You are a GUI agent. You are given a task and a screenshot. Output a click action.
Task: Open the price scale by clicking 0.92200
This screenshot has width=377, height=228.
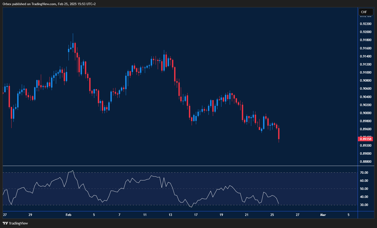click(366, 24)
